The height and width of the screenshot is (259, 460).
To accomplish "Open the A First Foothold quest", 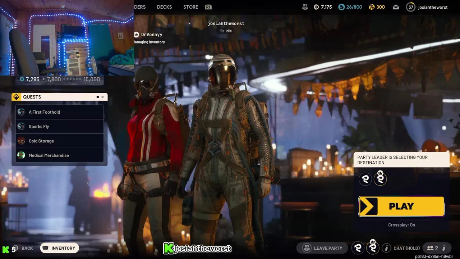I will 60,112.
